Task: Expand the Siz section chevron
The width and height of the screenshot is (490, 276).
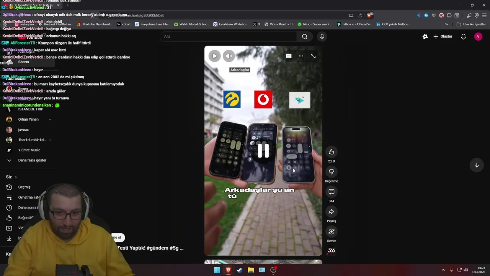Action: [x=16, y=177]
